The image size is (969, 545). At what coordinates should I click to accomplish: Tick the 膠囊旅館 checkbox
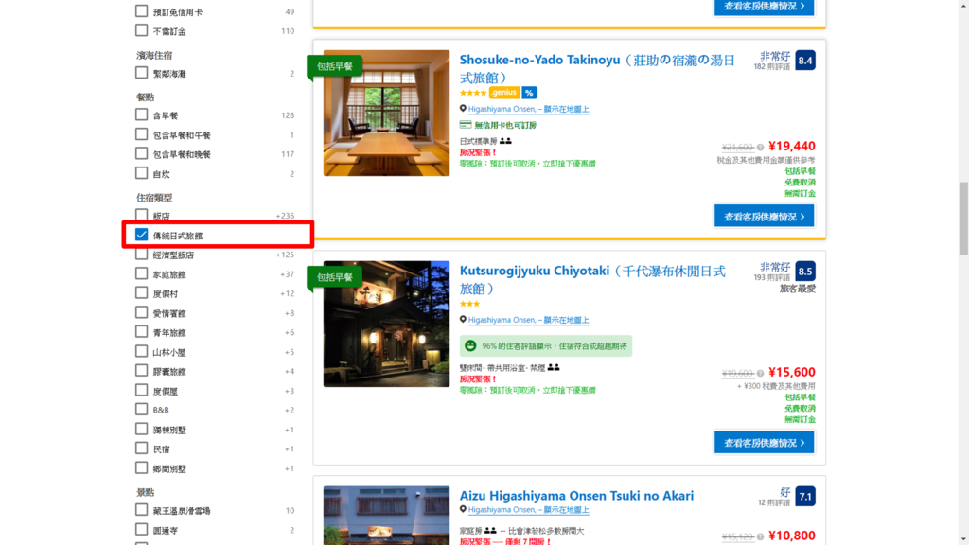142,371
